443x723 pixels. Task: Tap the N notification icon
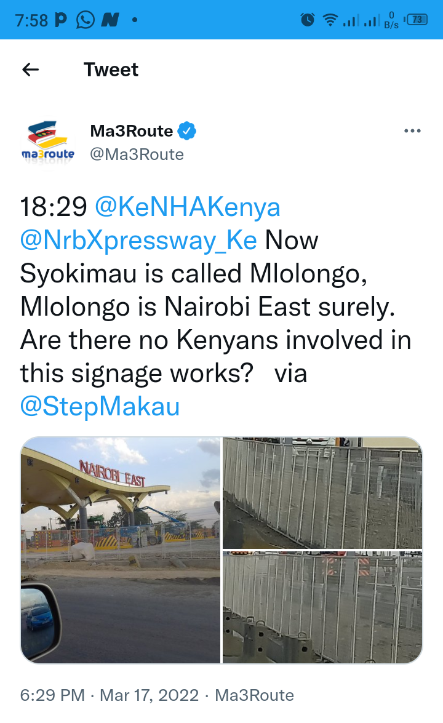coord(110,20)
